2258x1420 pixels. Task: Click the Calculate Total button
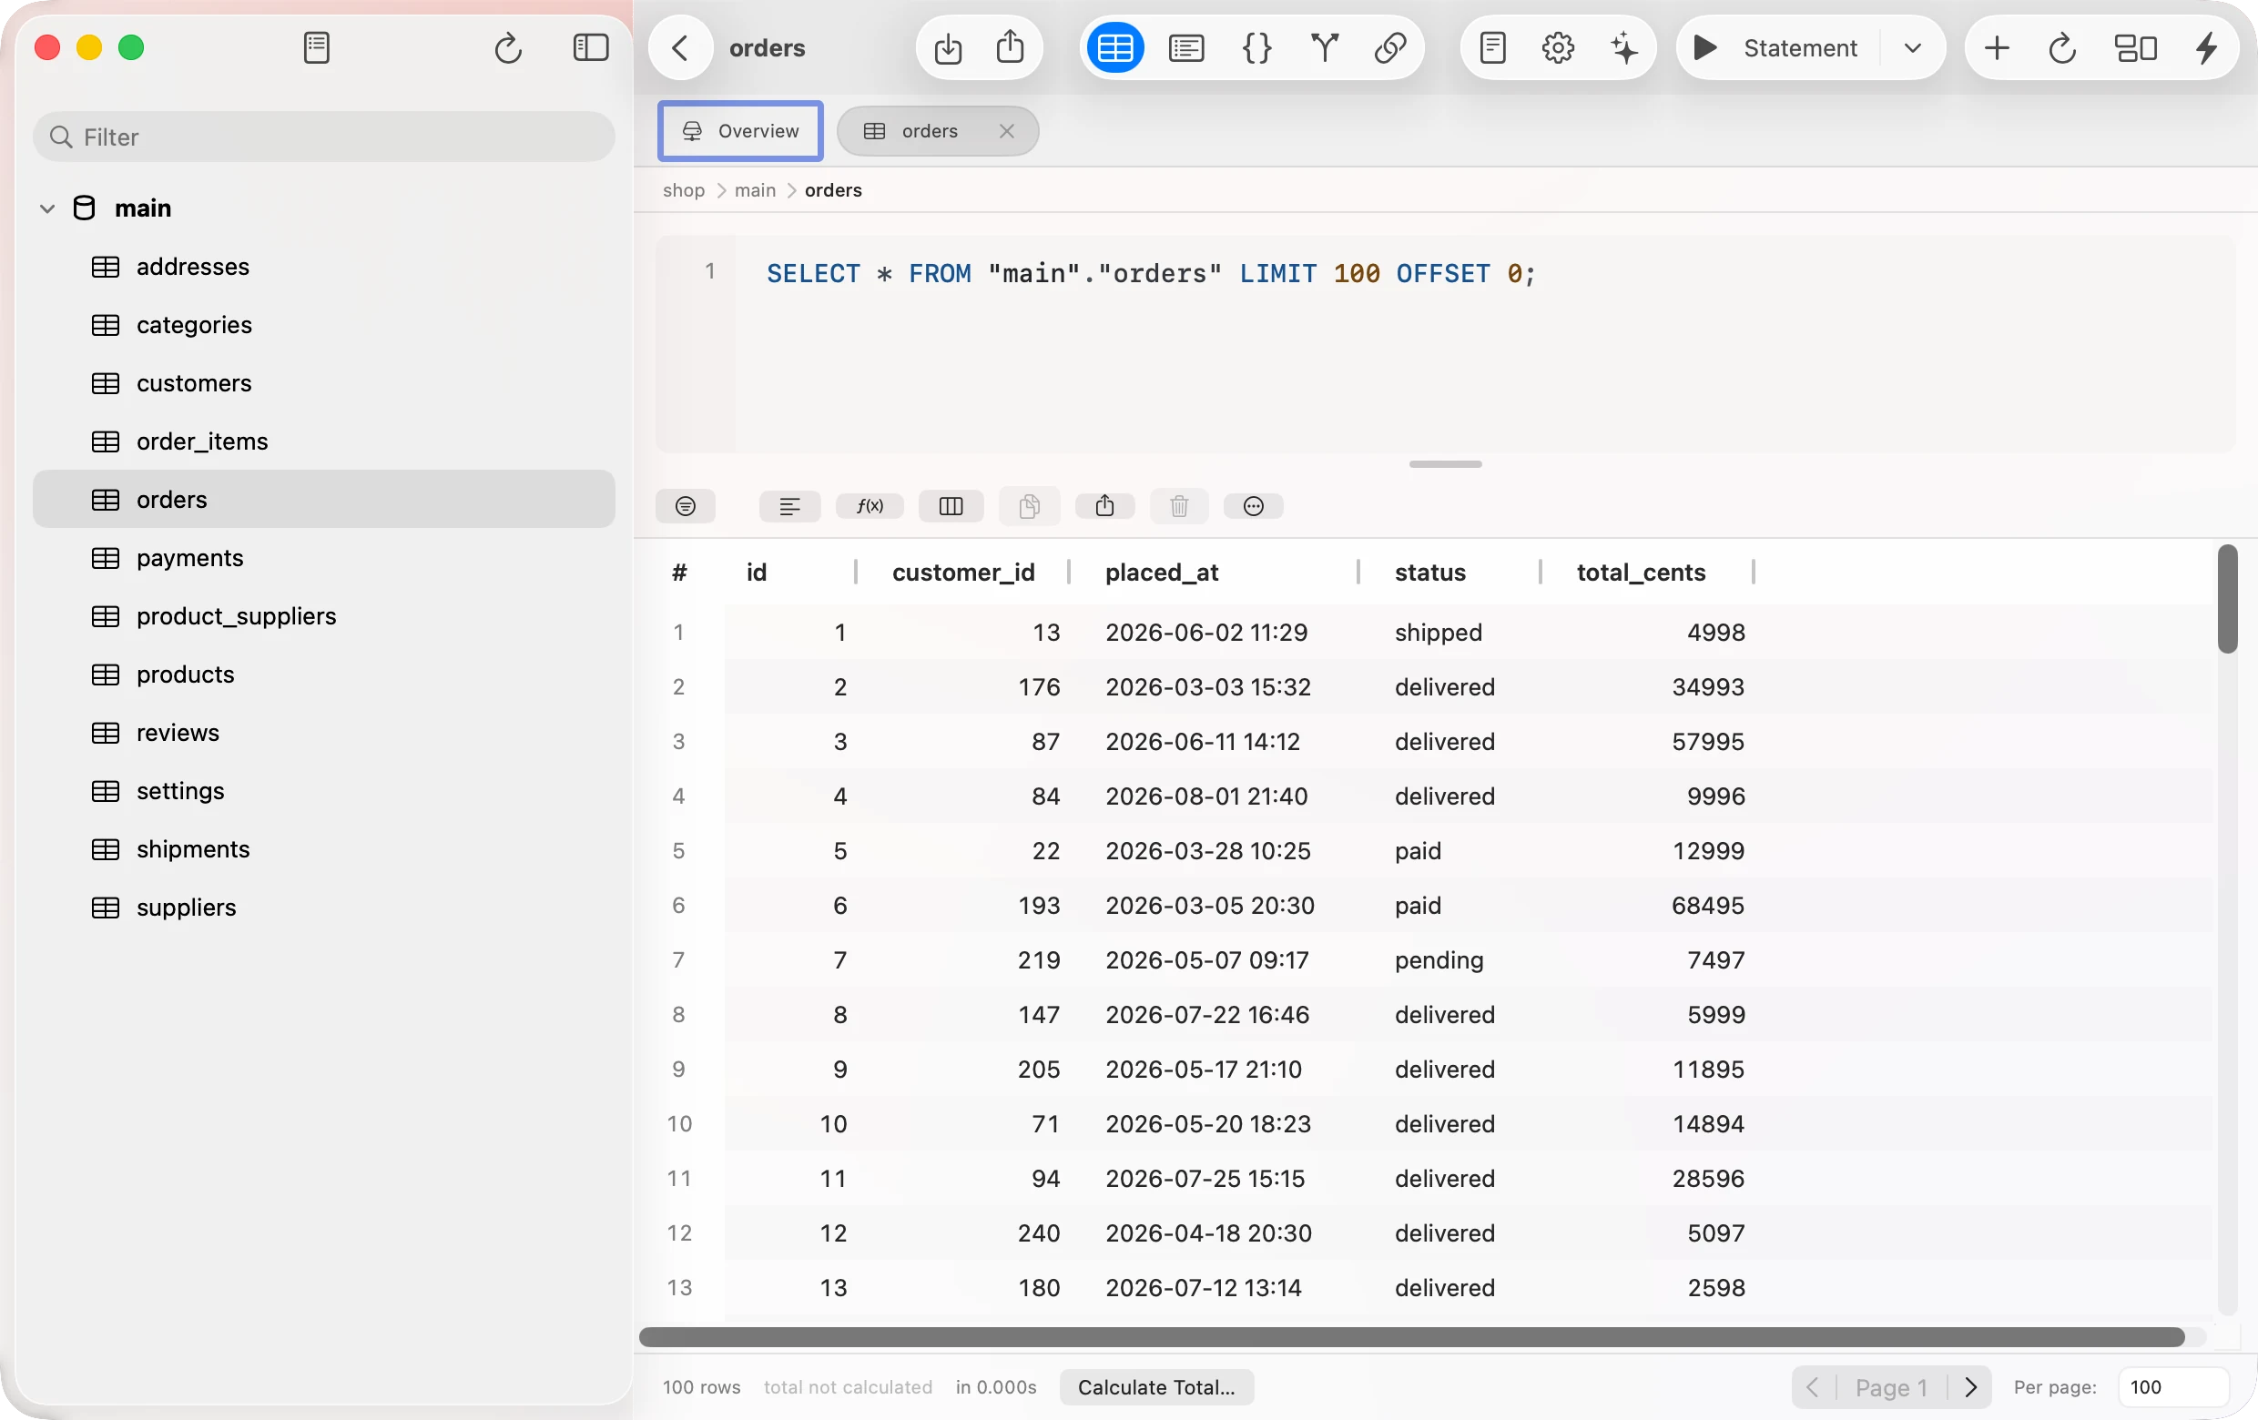[x=1156, y=1388]
